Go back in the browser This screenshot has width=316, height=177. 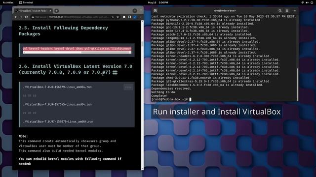click(16, 17)
